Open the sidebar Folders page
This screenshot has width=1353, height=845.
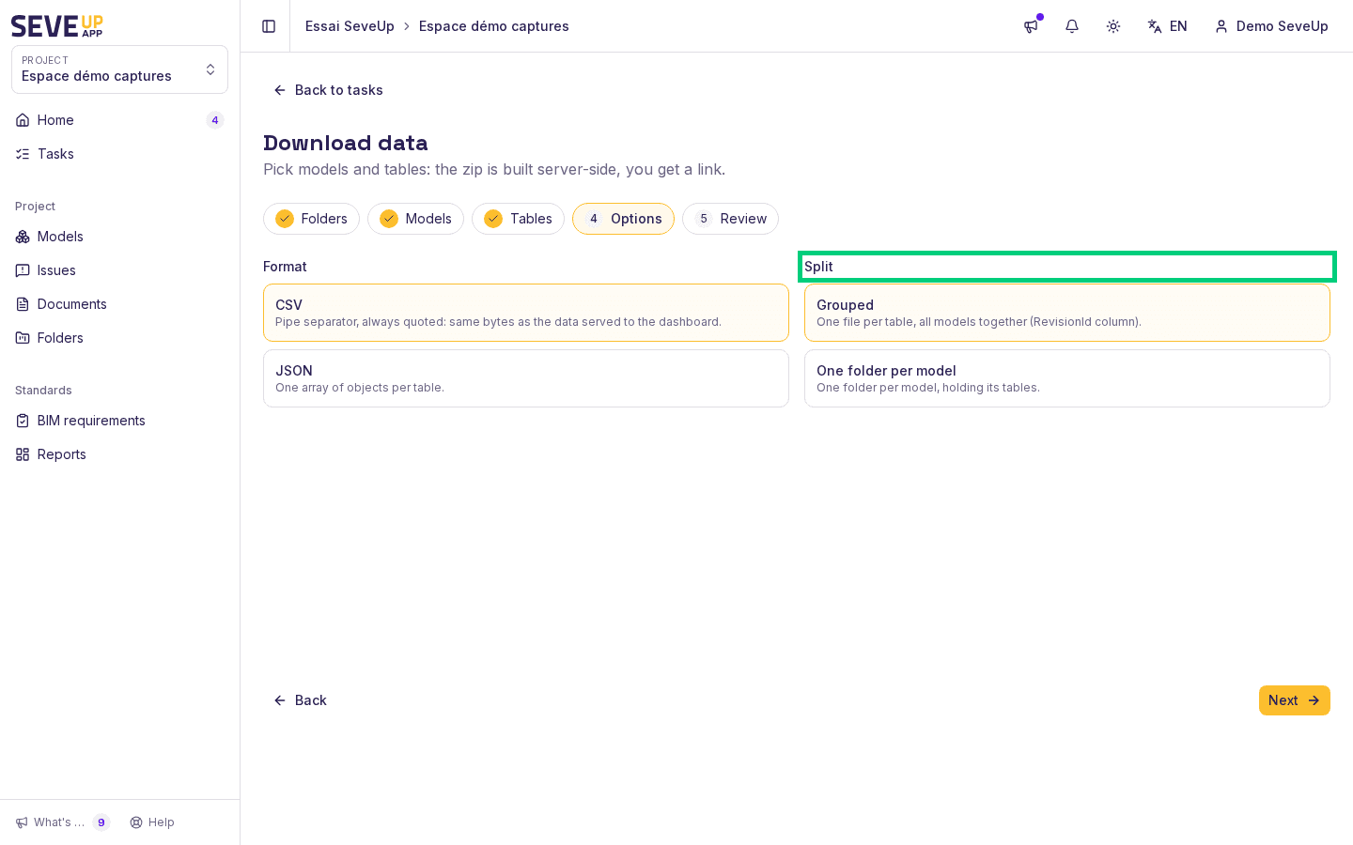[119, 338]
